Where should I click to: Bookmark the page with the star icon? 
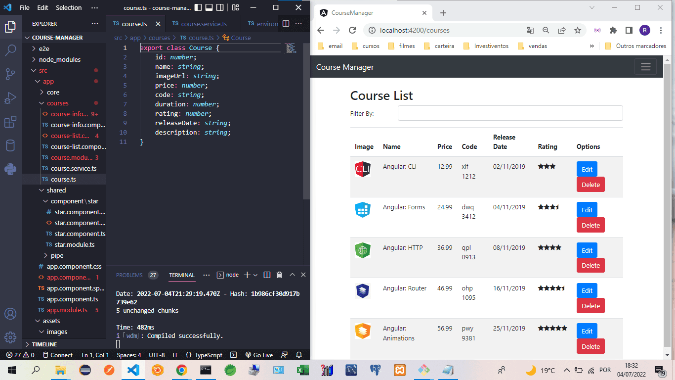click(x=578, y=30)
